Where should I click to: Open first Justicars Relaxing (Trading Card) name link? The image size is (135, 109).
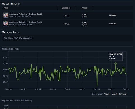(26, 14)
